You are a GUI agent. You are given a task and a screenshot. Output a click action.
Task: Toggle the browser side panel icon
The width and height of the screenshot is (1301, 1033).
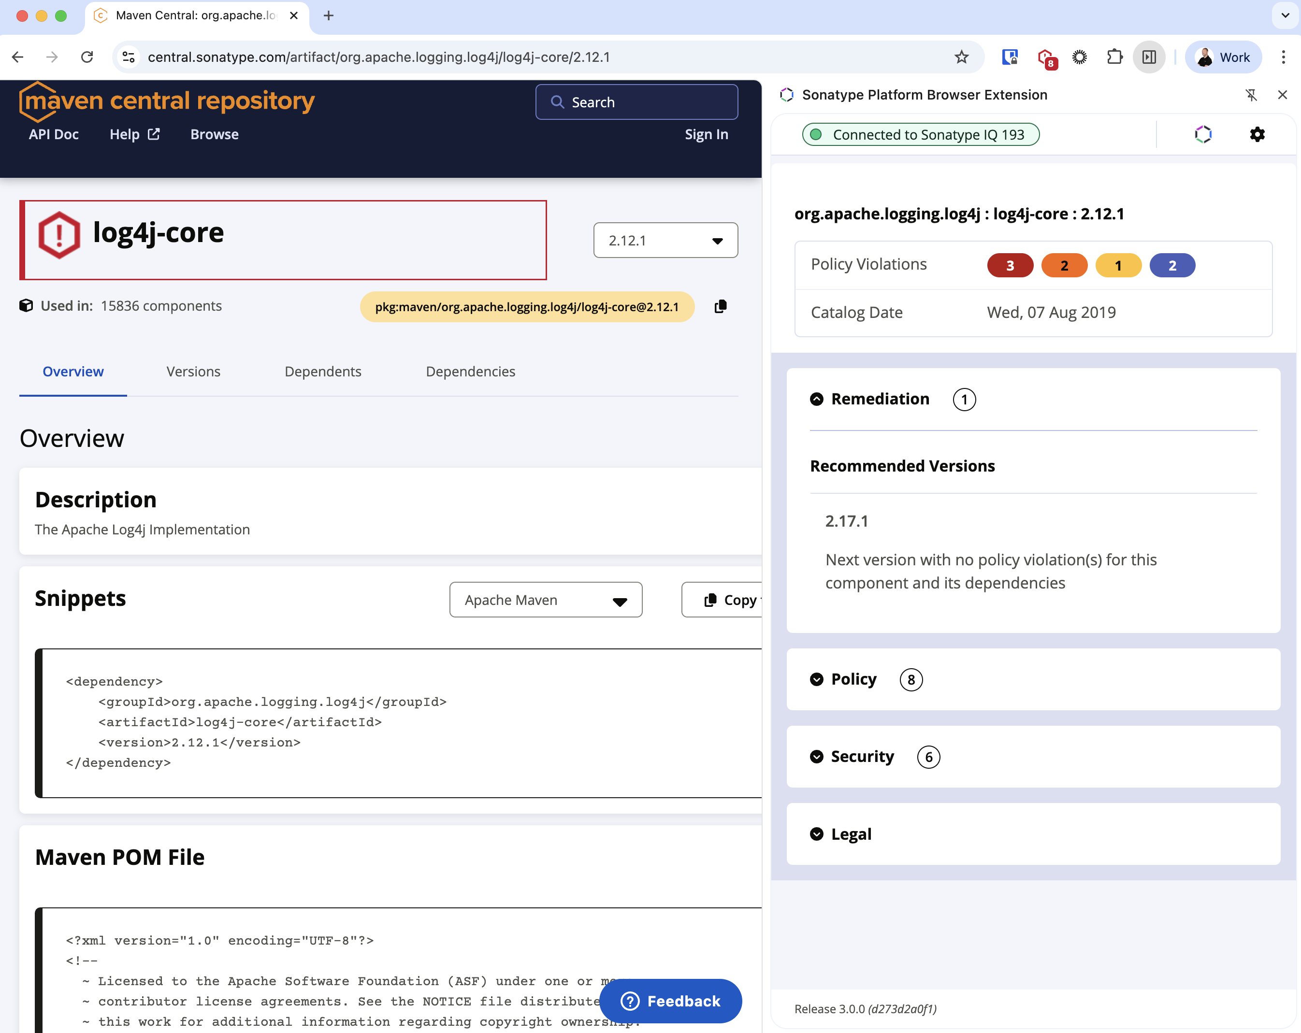[1149, 57]
